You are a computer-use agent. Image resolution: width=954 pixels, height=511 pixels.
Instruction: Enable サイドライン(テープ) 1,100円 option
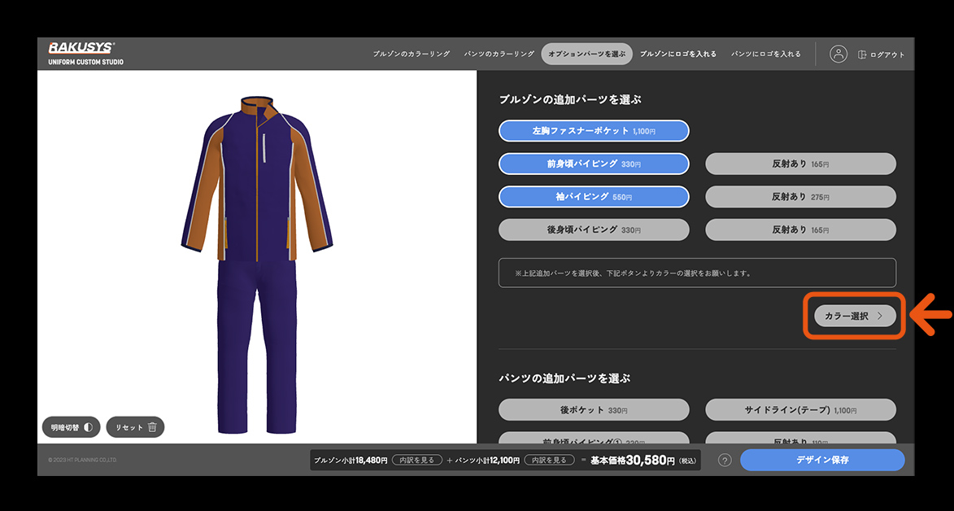pos(800,410)
